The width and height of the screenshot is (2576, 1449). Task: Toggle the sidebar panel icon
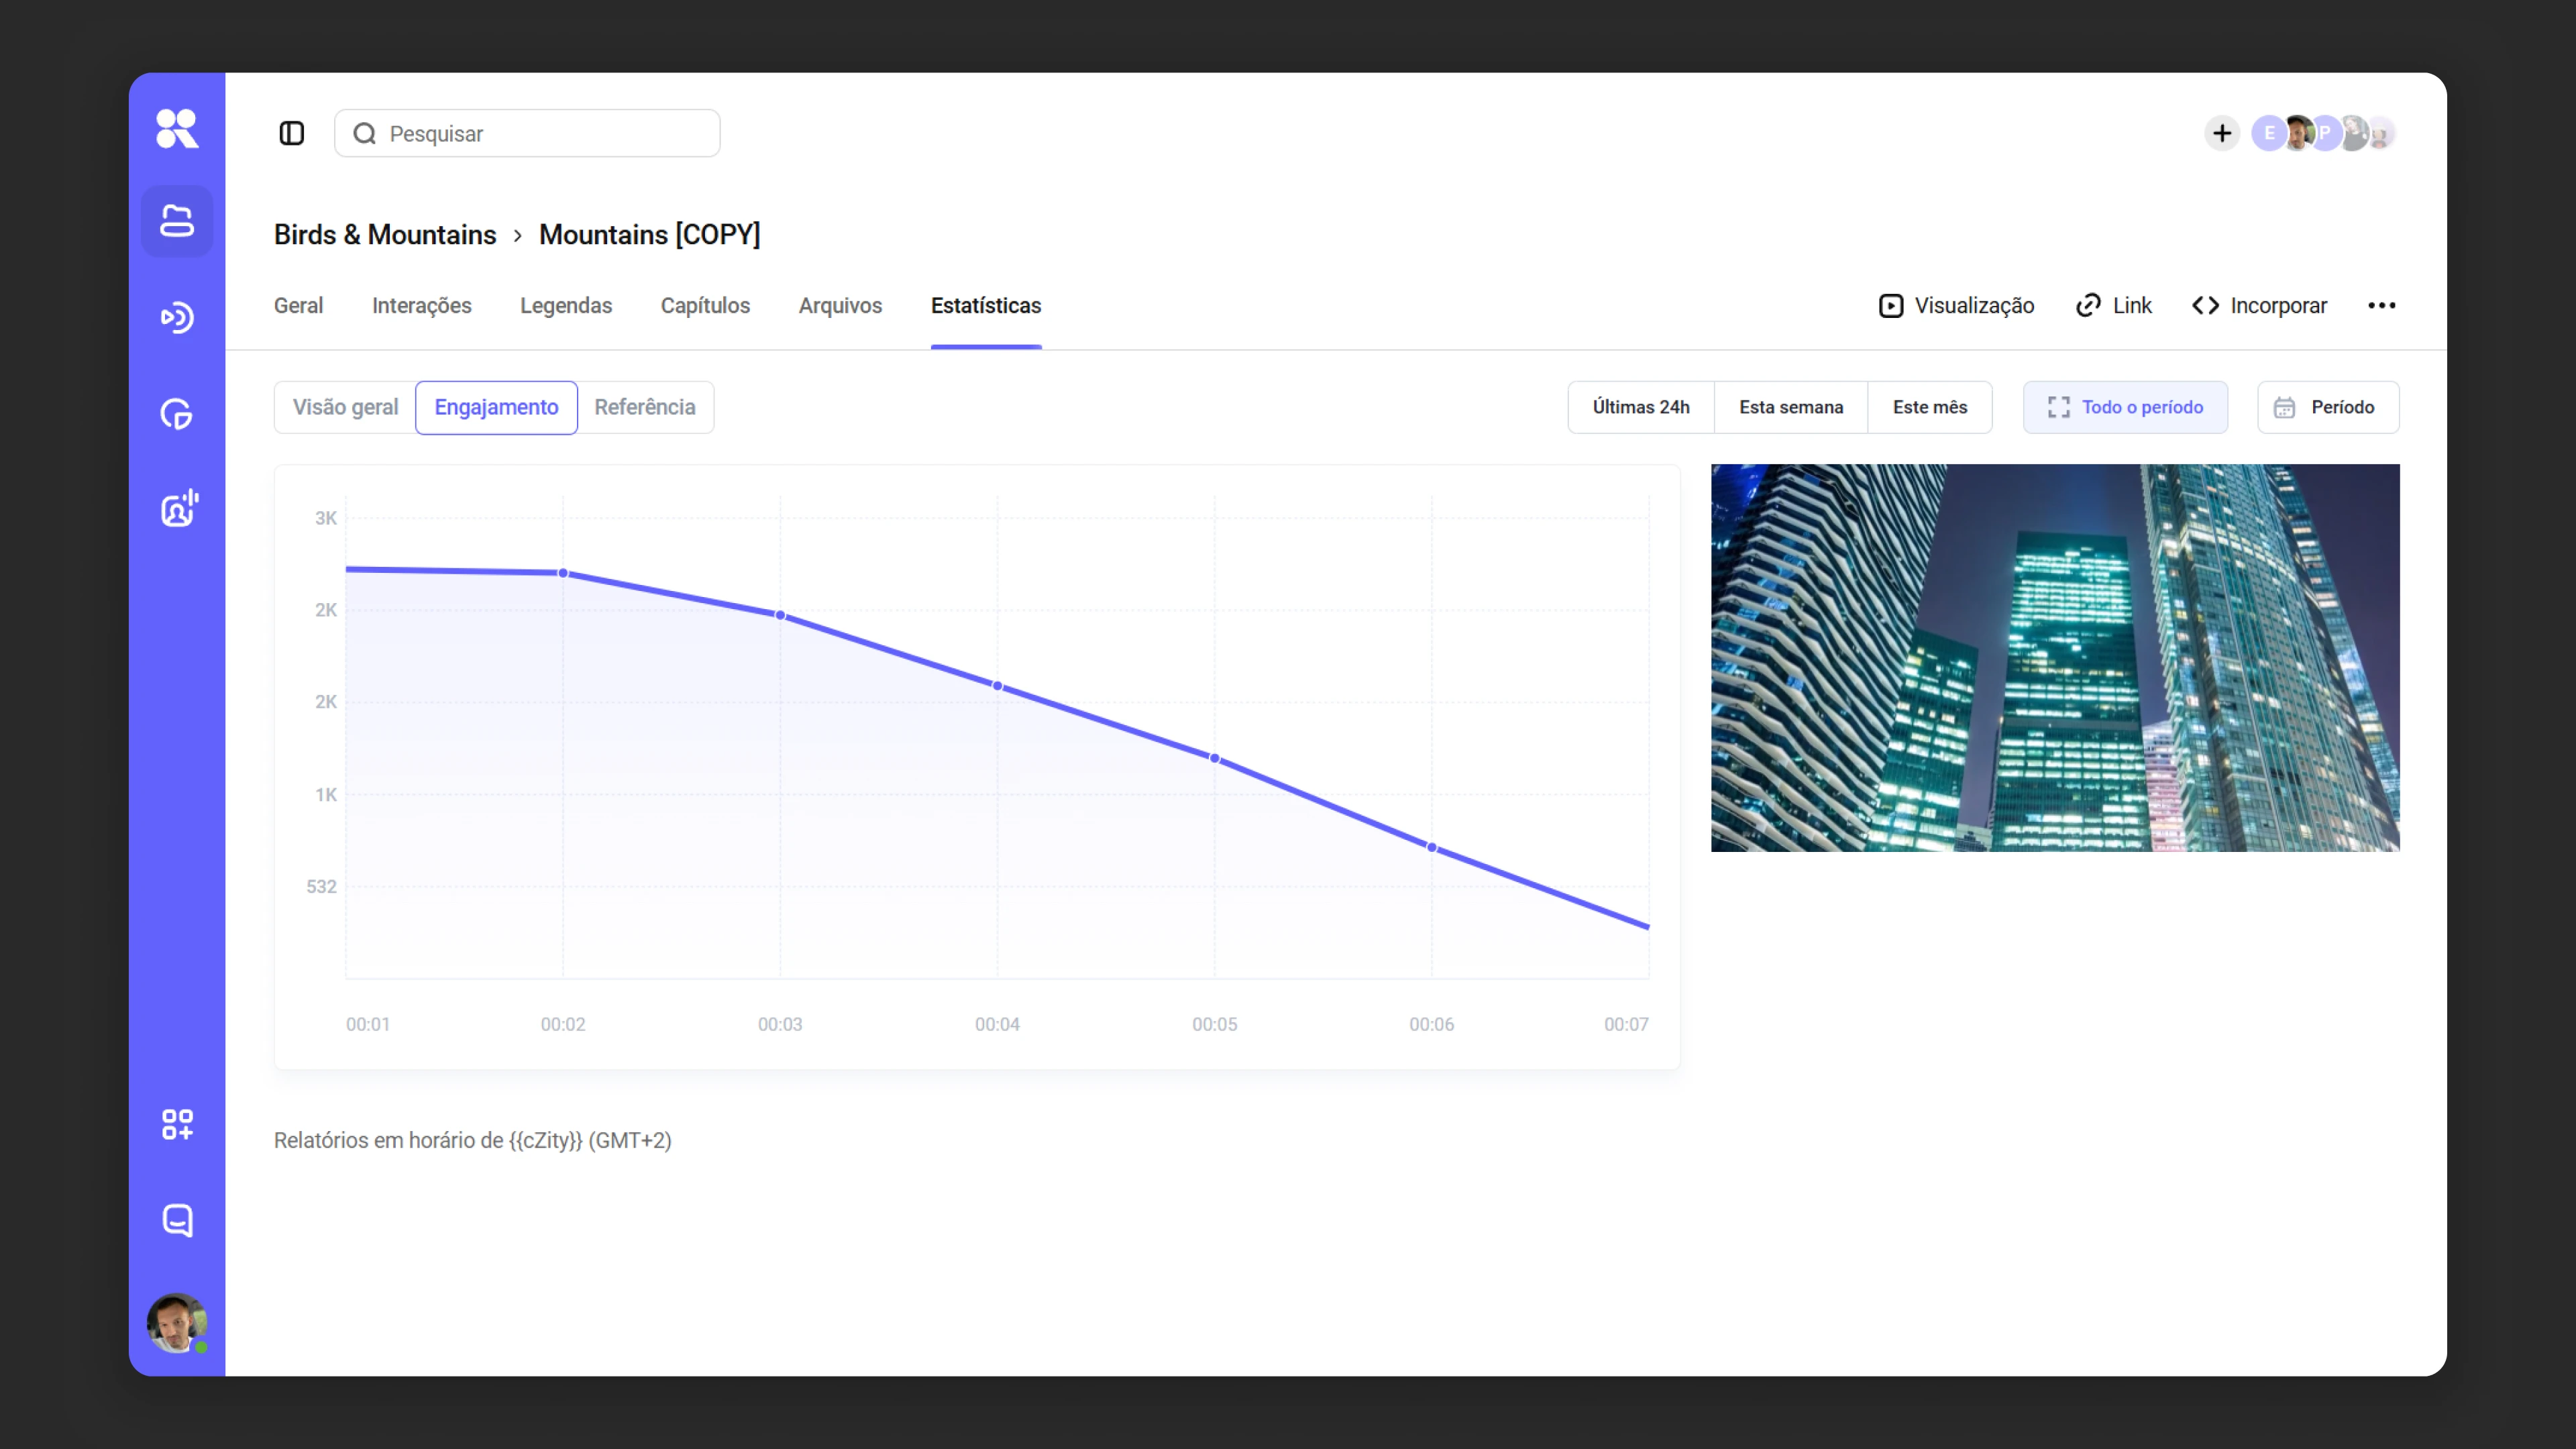pyautogui.click(x=291, y=133)
